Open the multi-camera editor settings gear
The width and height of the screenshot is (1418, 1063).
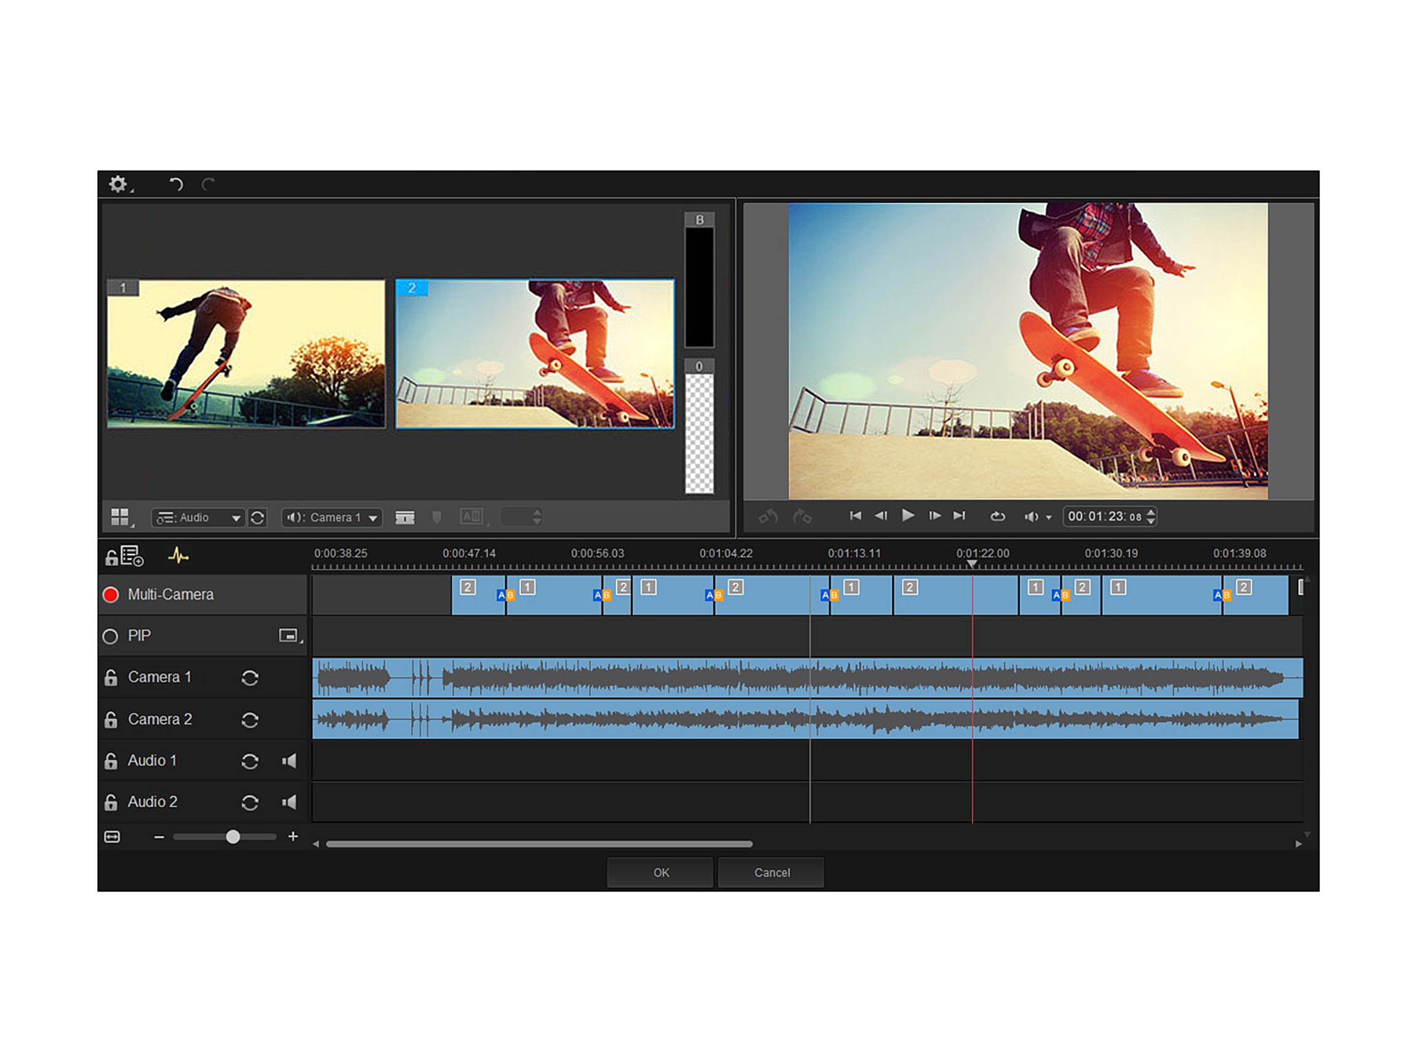119,185
